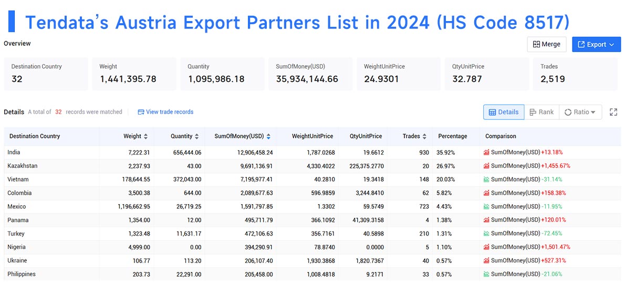Image resolution: width=625 pixels, height=283 pixels.
Task: Select the Philippines row name
Action: tap(21, 274)
